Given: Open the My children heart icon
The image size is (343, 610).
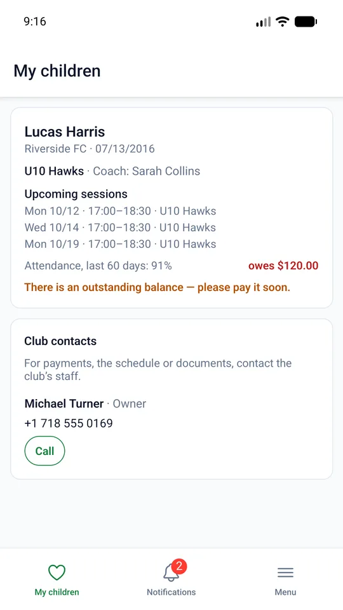Looking at the screenshot, I should click(57, 573).
